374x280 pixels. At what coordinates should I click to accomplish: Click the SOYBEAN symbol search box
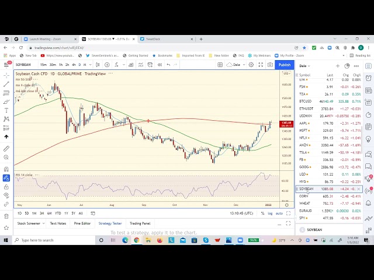(23, 65)
